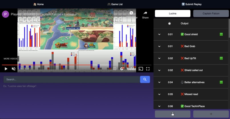This screenshot has width=230, height=119.
Task: Toggle closed captions CC button
Action: coord(115,69)
